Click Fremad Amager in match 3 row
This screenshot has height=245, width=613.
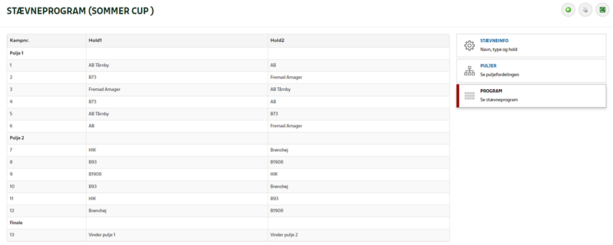(x=104, y=89)
